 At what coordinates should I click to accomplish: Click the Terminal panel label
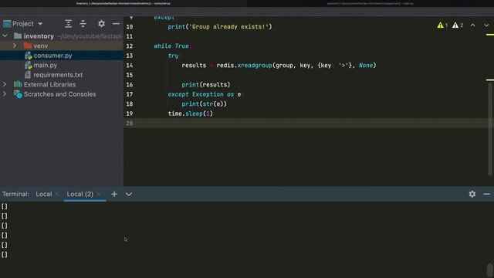pos(15,194)
